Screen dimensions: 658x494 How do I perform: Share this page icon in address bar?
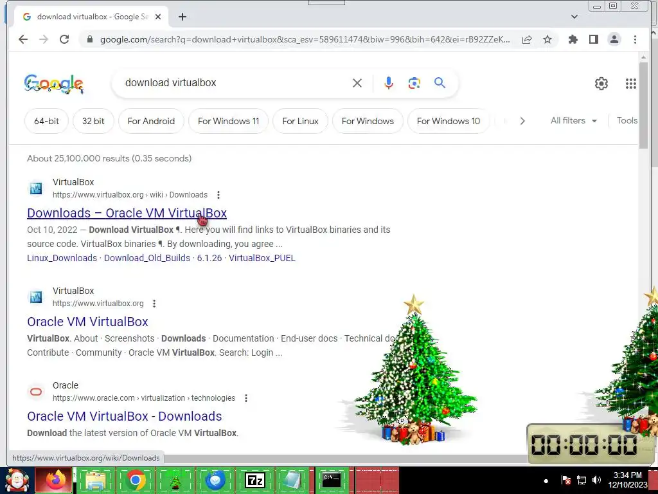(527, 39)
